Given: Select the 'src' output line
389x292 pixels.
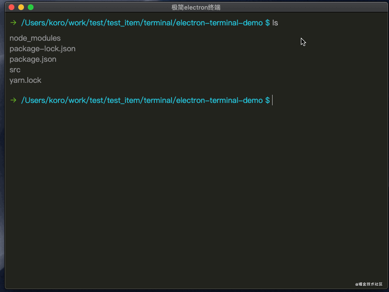Looking at the screenshot, I should pyautogui.click(x=15, y=70).
